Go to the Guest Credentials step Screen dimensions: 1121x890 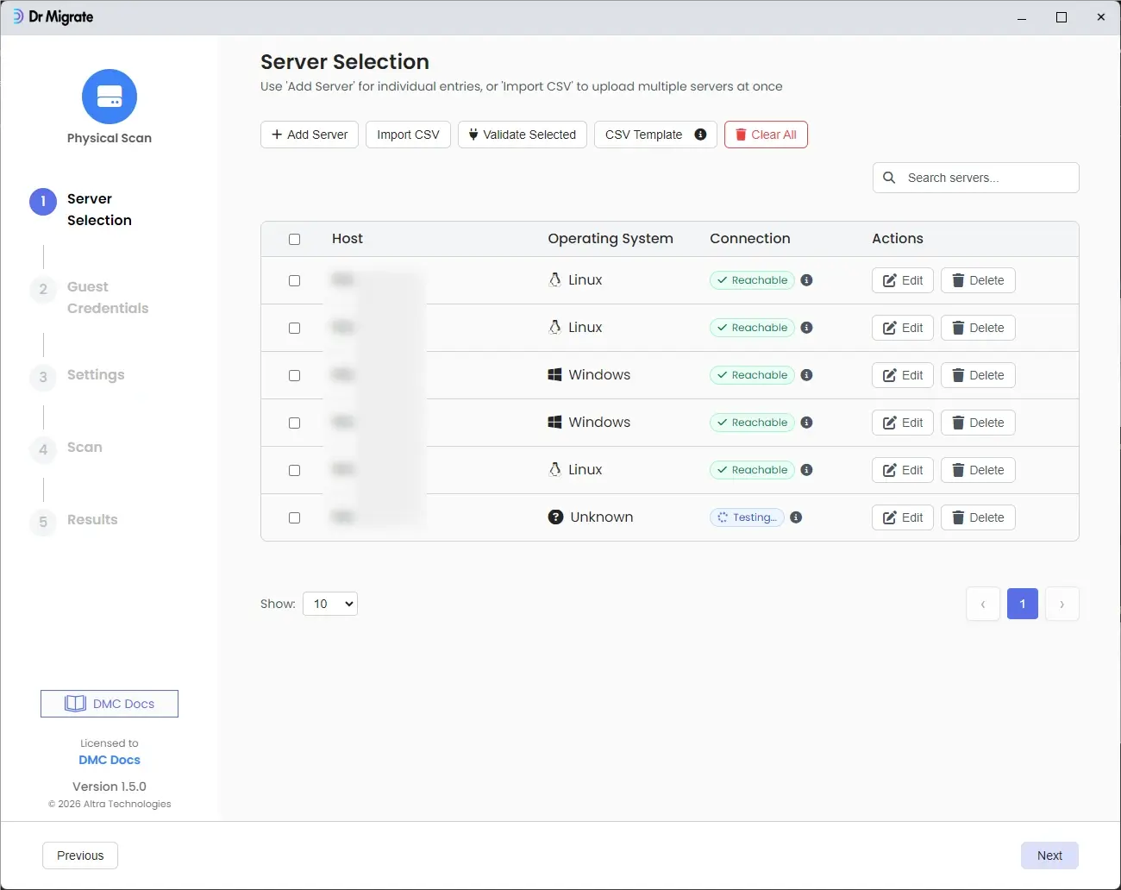tap(90, 298)
